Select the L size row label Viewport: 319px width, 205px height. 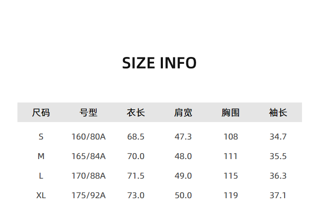click(41, 176)
